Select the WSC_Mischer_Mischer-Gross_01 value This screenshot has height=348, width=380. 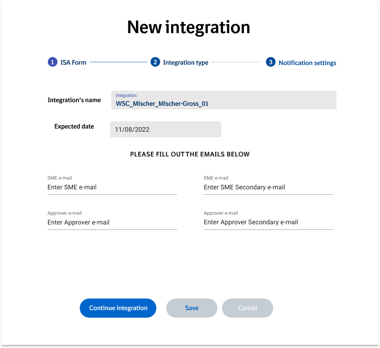pyautogui.click(x=161, y=103)
